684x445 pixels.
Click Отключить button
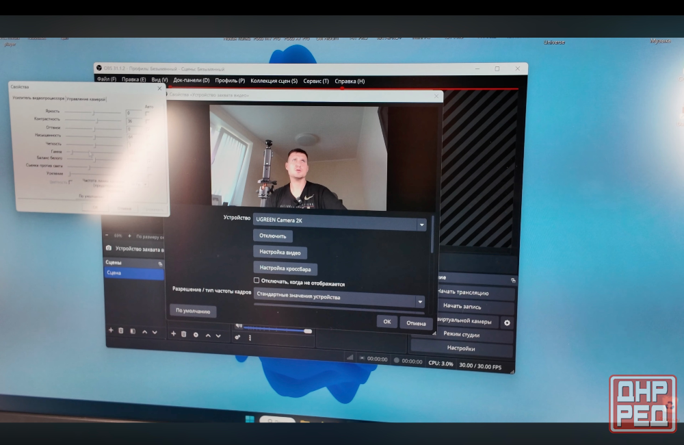(x=273, y=236)
